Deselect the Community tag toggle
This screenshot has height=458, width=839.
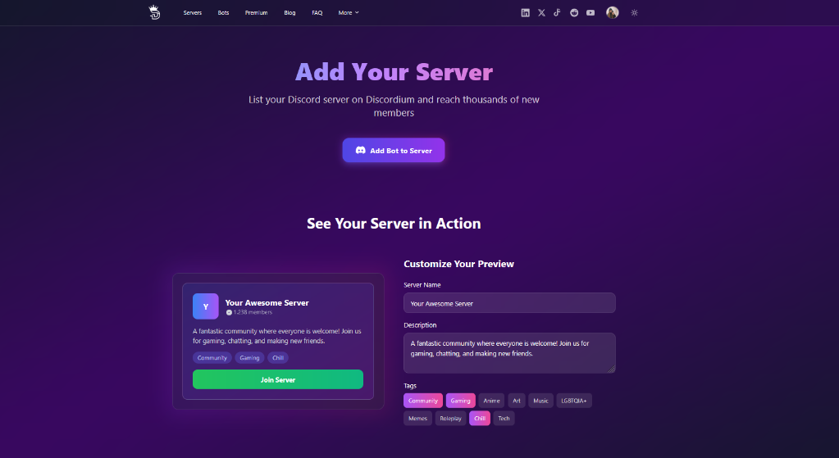[423, 401]
